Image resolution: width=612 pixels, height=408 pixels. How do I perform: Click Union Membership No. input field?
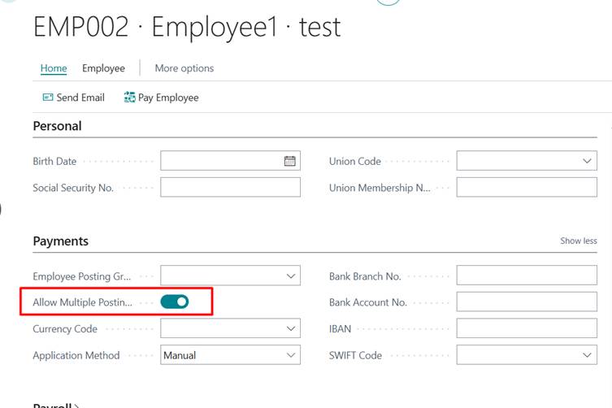click(x=527, y=188)
